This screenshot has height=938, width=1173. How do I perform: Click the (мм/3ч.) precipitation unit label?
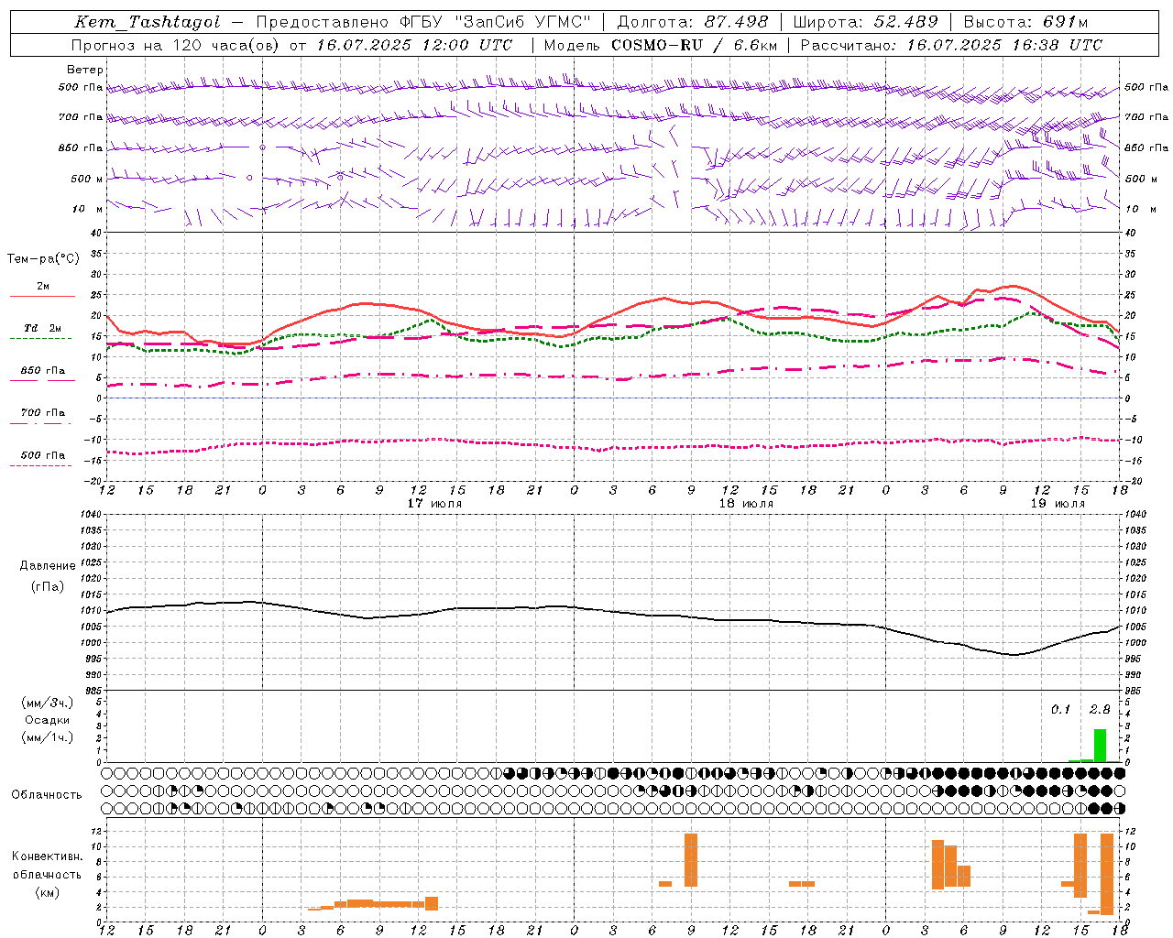48,703
